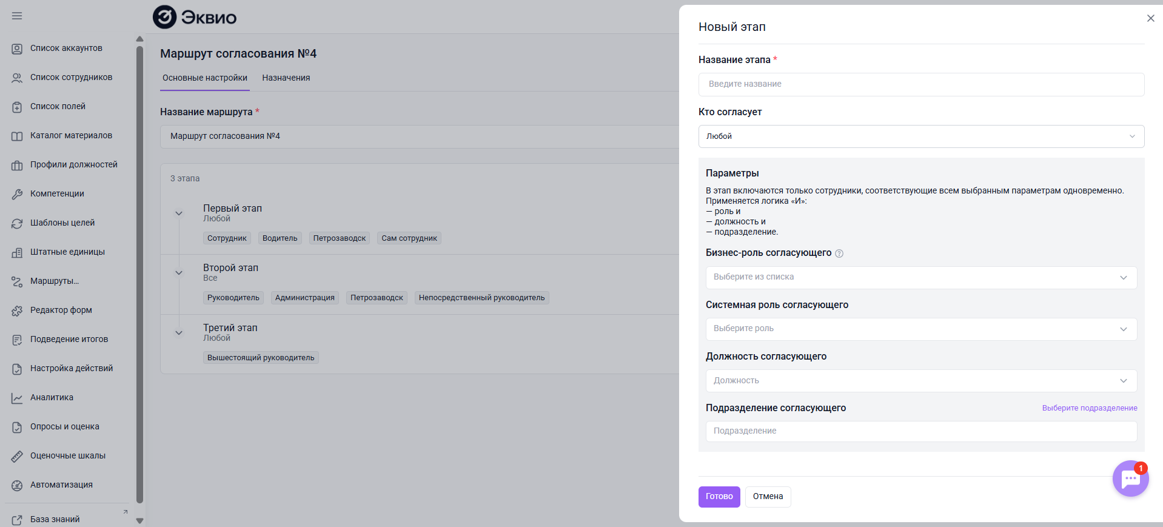Click the Петрозаводск tag in Первый этап
The height and width of the screenshot is (527, 1163).
click(340, 238)
